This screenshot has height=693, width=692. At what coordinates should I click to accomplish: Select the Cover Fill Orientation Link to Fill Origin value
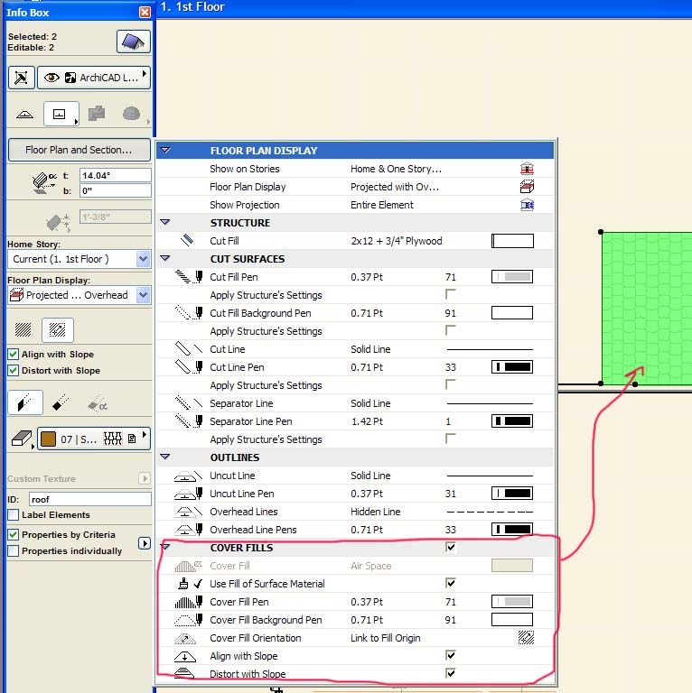click(386, 638)
